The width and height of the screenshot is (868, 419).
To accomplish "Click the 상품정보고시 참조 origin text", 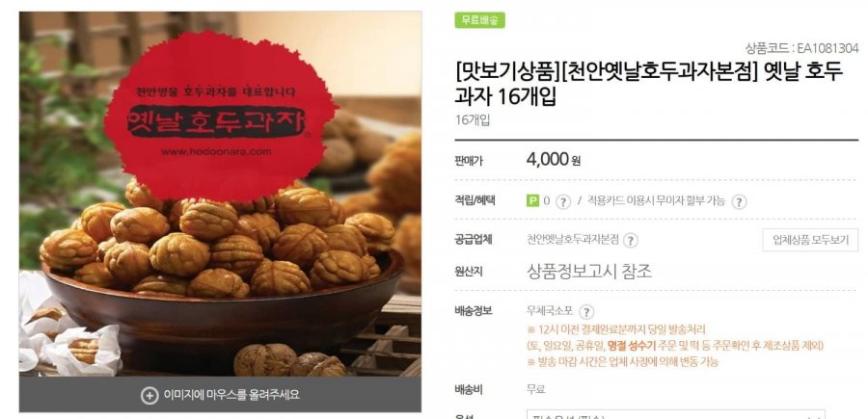I will tap(589, 272).
